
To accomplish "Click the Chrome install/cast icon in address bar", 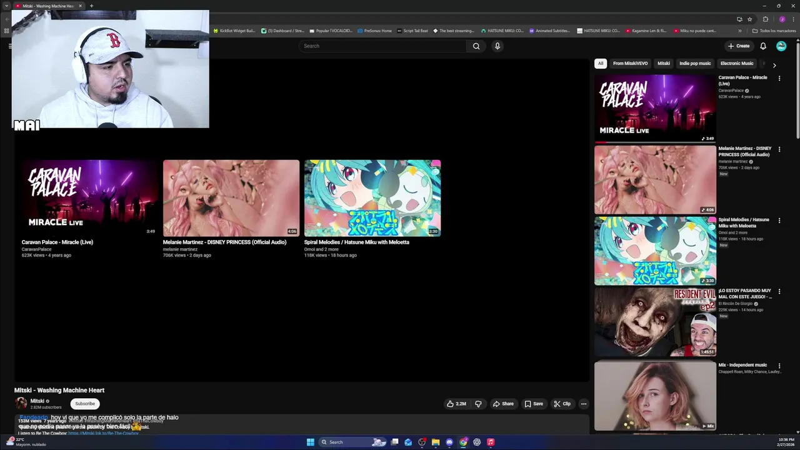I will [x=739, y=19].
